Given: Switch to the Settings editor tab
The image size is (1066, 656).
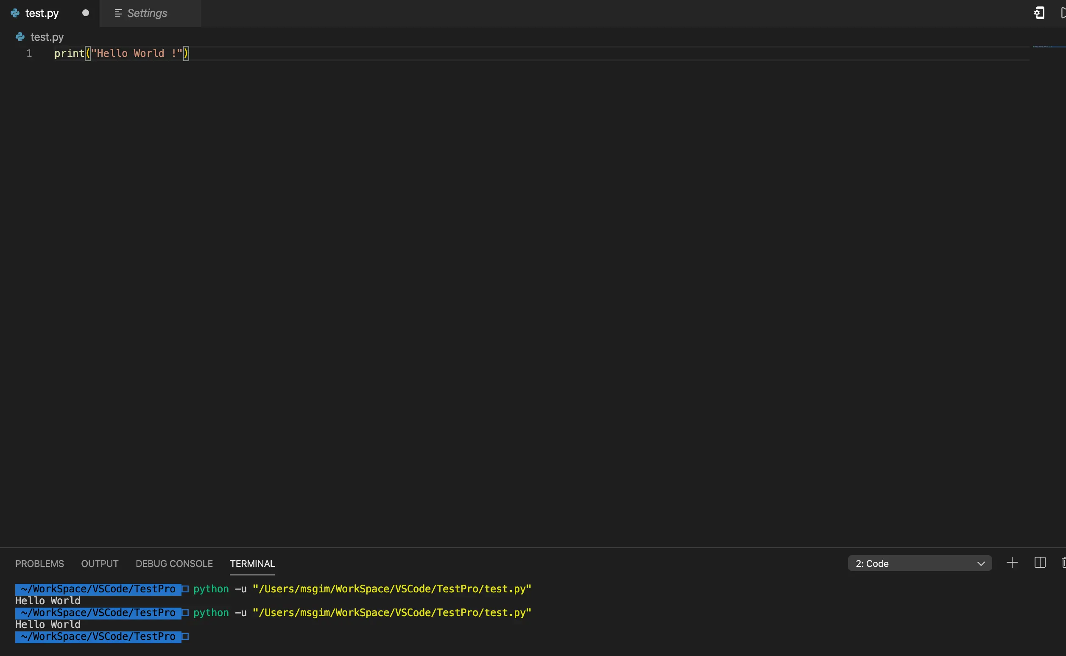Looking at the screenshot, I should click(147, 13).
